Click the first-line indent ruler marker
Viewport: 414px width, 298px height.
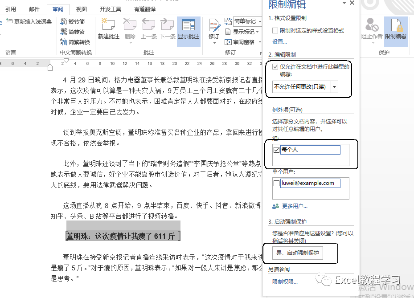pos(66,61)
